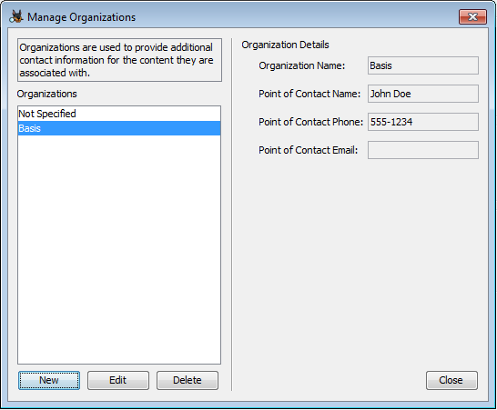497x410 pixels.
Task: Click the phone field showing 555-1234
Action: 423,122
